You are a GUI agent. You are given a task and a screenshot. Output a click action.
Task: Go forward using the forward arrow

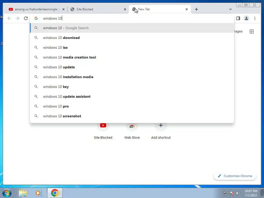tap(18, 18)
